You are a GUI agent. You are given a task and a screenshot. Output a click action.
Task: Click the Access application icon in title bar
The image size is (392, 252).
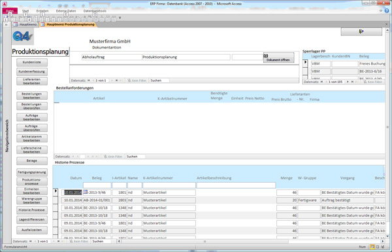[5, 4]
